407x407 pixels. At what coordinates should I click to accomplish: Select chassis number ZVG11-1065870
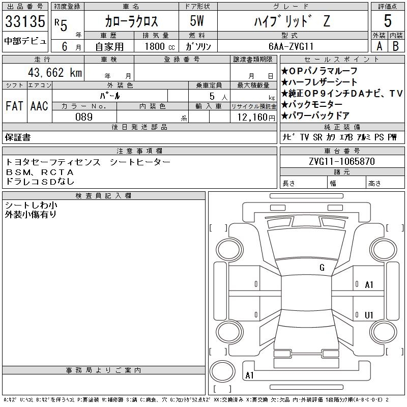[x=342, y=161]
